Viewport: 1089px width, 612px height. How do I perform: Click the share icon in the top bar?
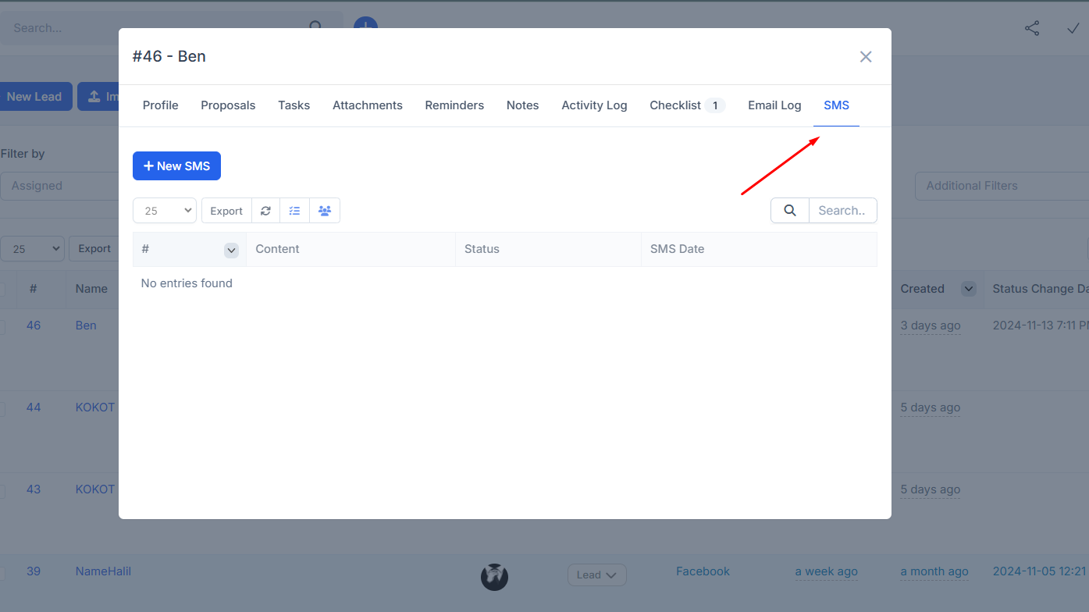pyautogui.click(x=1032, y=27)
